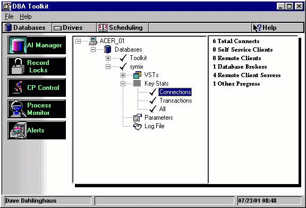Collapse the symix database node

[x=108, y=66]
